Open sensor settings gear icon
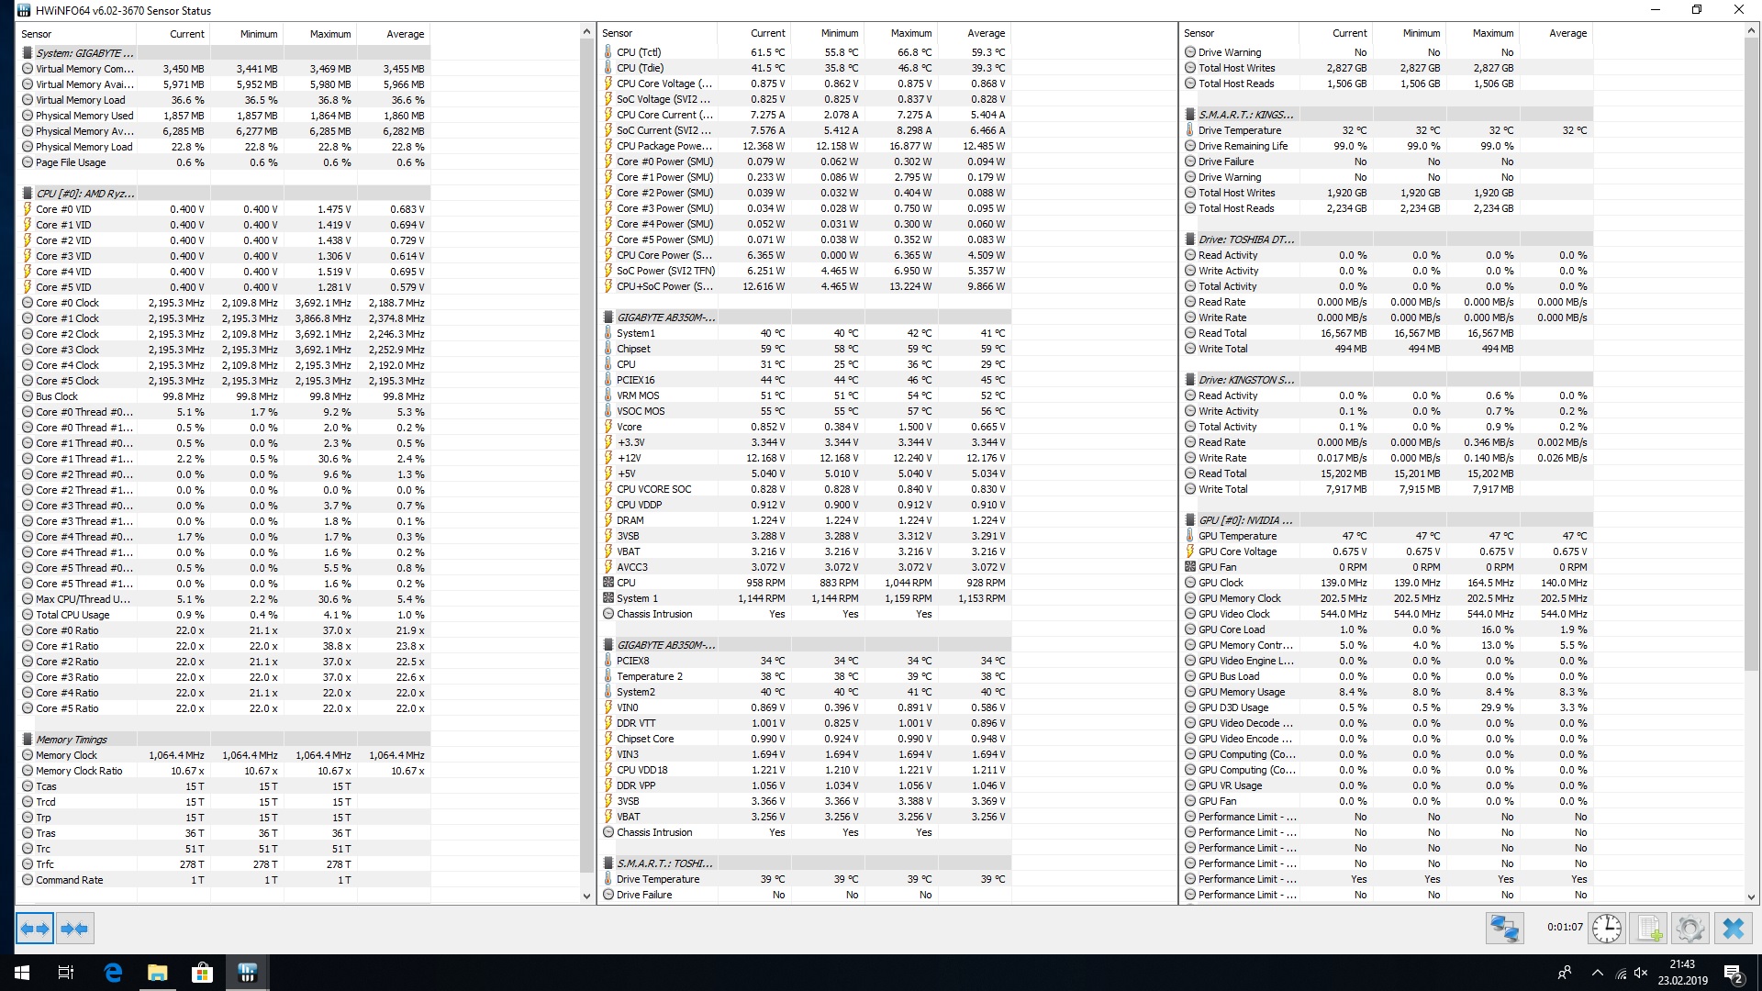The height and width of the screenshot is (991, 1762). [1690, 929]
